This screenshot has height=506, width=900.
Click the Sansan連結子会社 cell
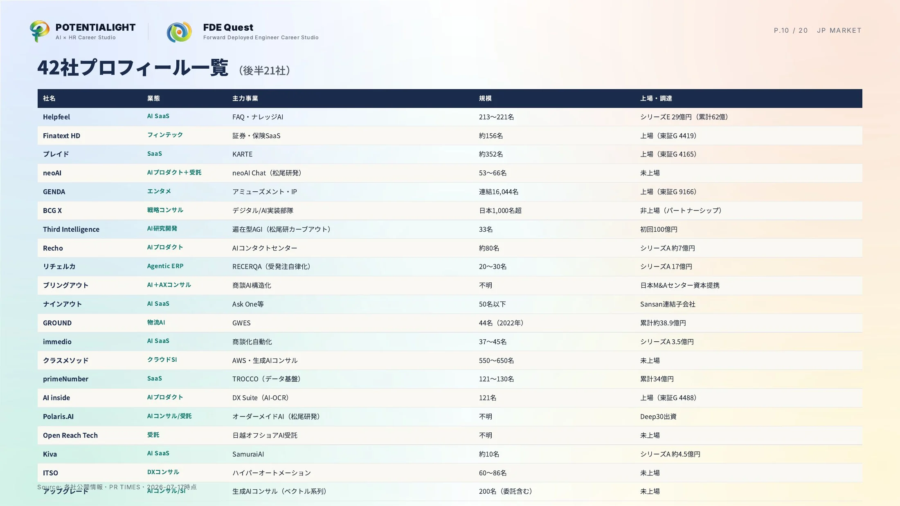pyautogui.click(x=668, y=304)
